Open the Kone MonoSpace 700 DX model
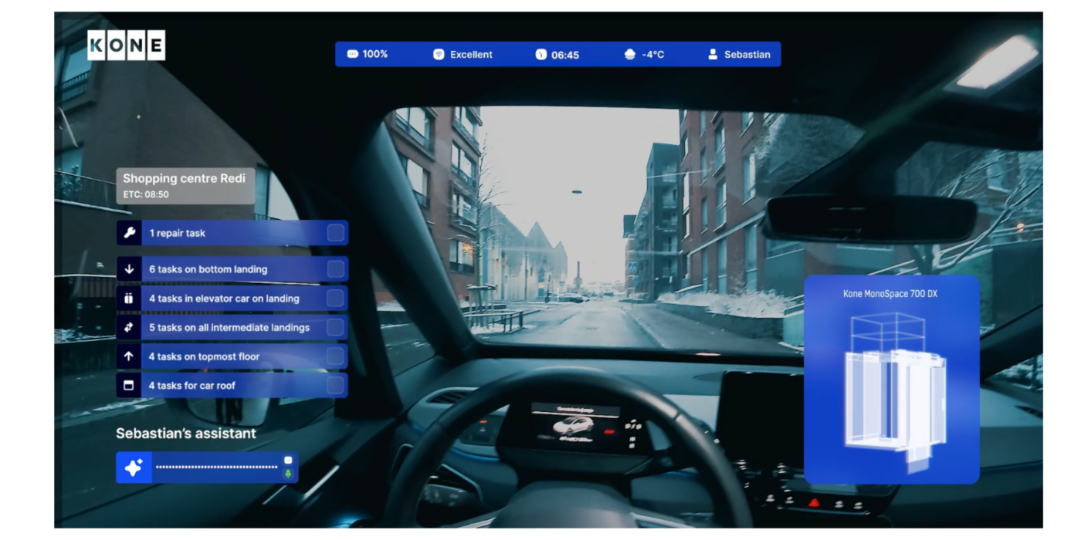Image resolution: width=1081 pixels, height=540 pixels. 891,380
